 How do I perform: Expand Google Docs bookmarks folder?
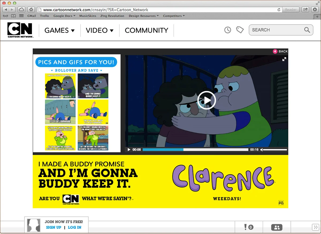pyautogui.click(x=64, y=16)
